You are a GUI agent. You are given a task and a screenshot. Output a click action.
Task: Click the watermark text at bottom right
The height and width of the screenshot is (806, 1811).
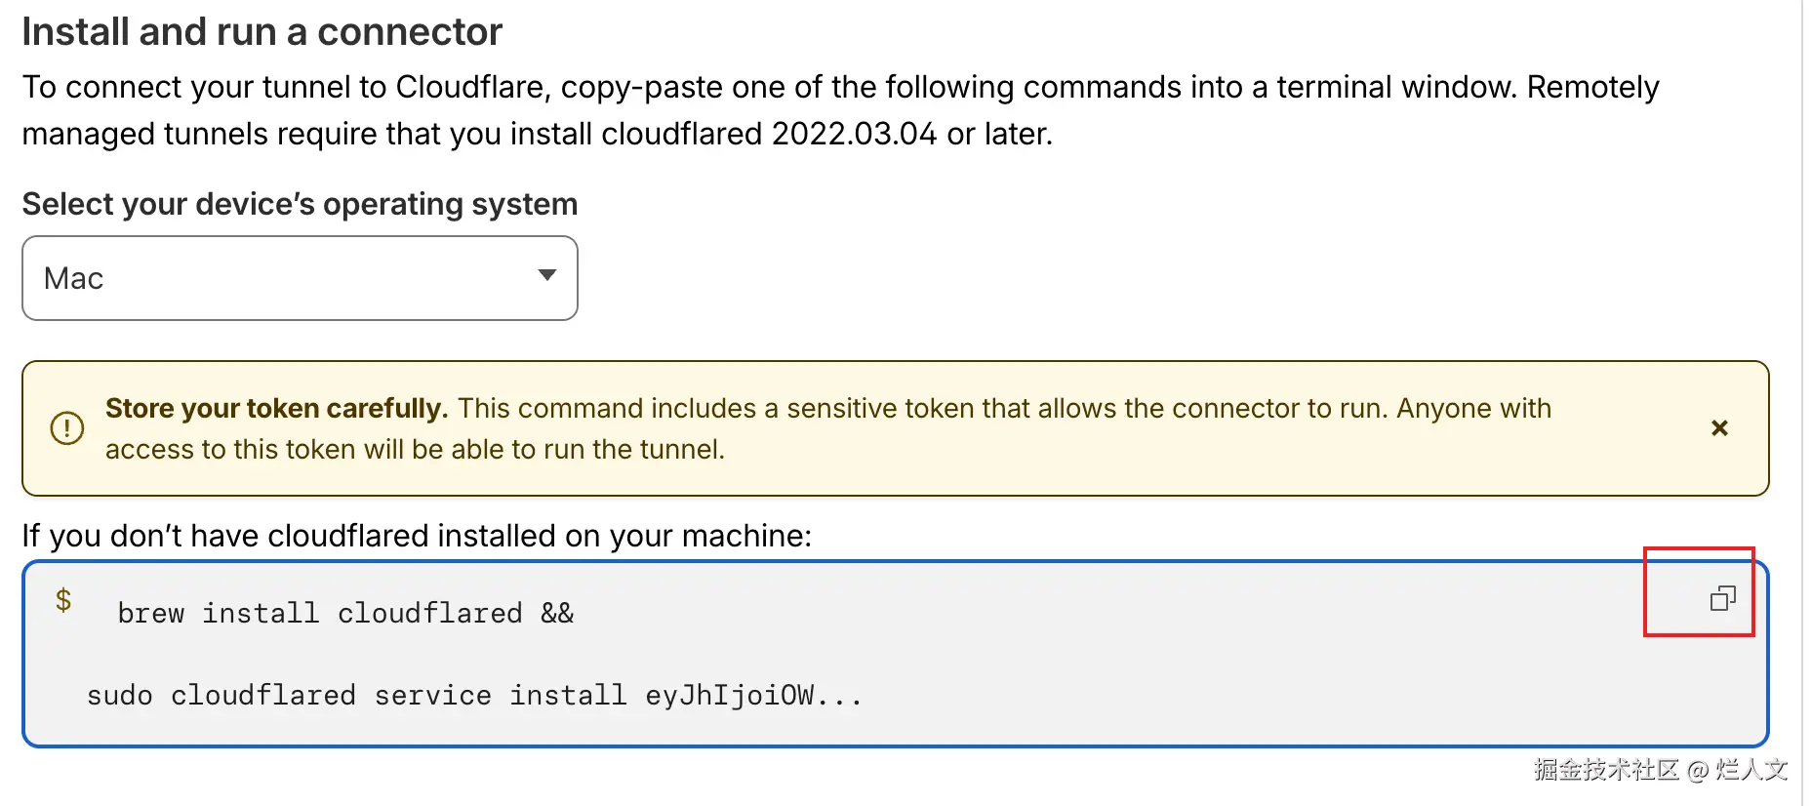click(1659, 770)
